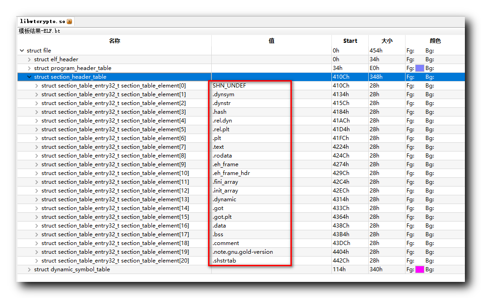
Task: Select section_table_element[5] row name
Action: click(114, 129)
